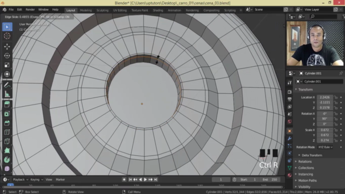Select the Bevel tool

click(7, 123)
